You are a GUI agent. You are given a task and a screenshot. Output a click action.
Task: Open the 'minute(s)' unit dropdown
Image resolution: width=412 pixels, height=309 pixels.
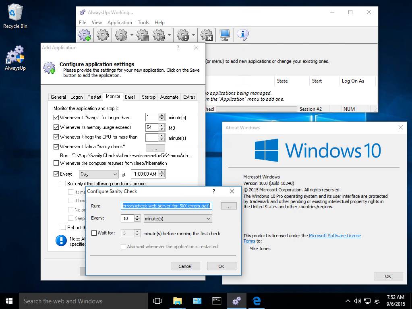click(178, 219)
